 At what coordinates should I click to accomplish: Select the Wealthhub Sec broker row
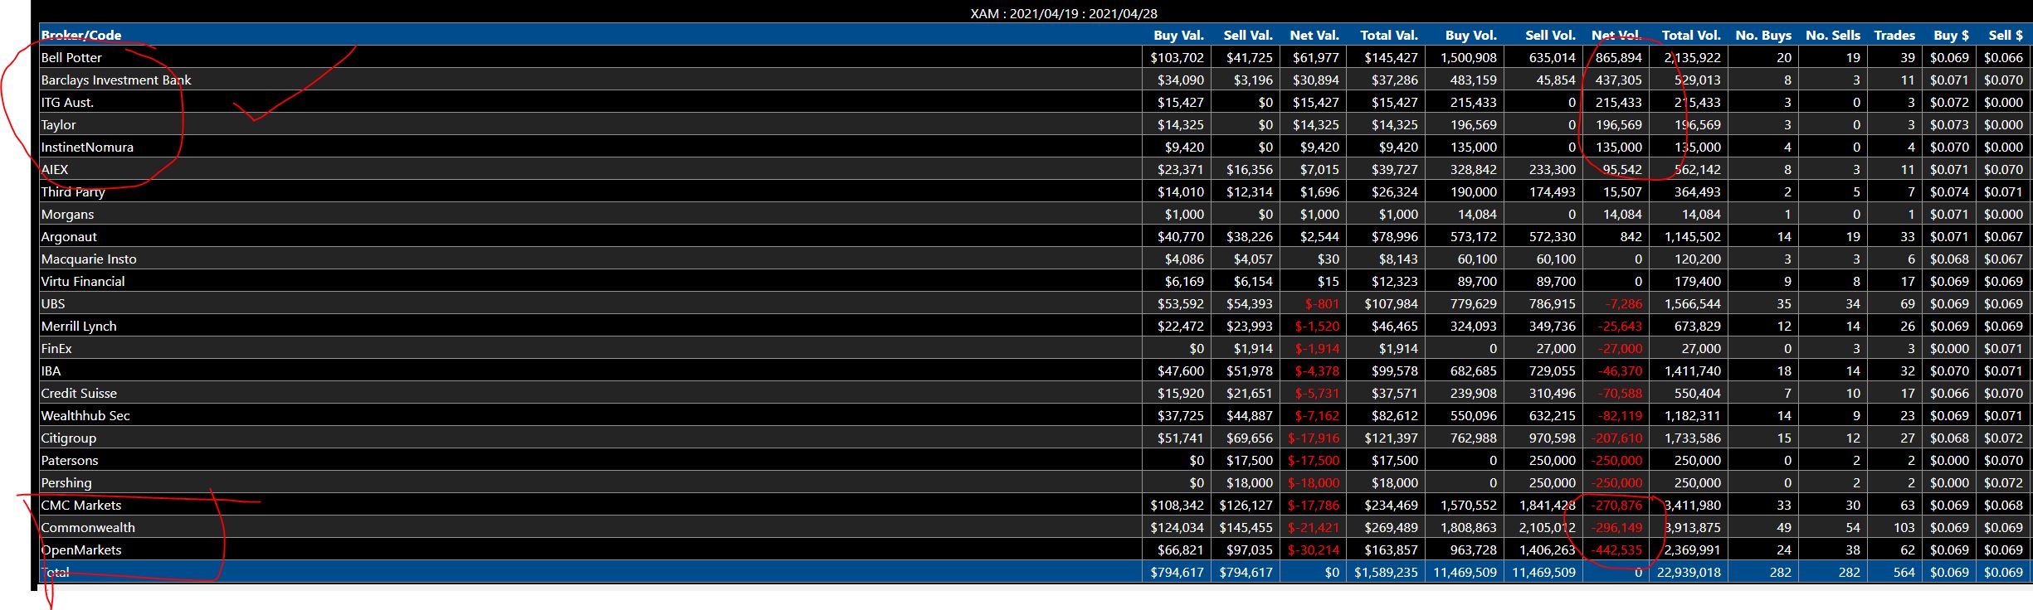click(1033, 415)
